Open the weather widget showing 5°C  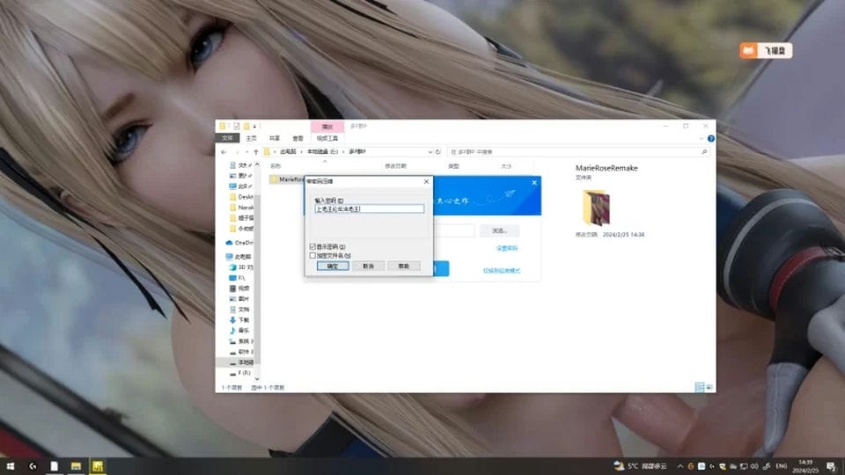coord(640,466)
